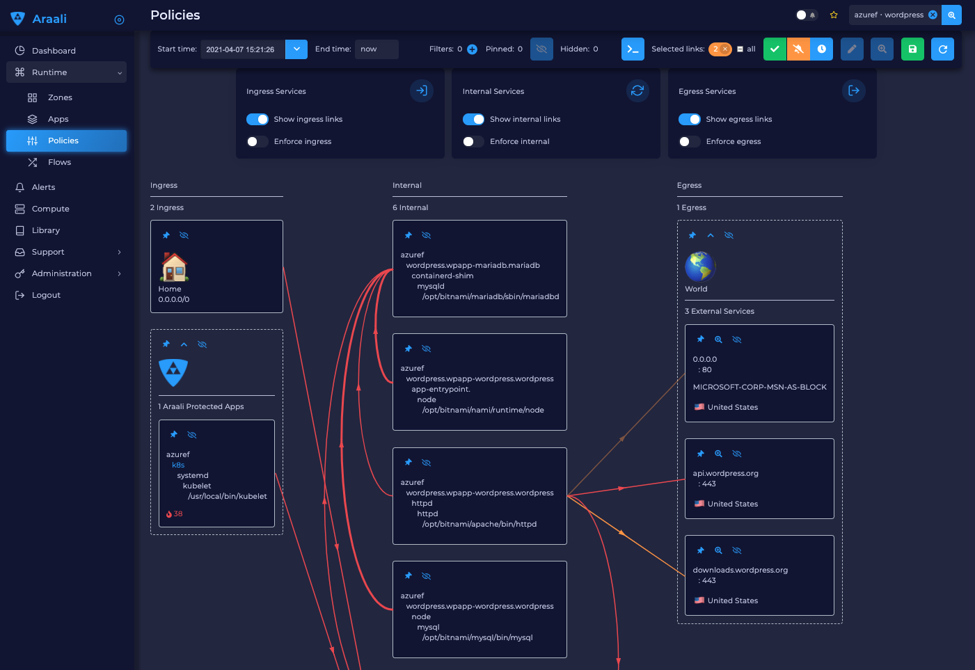
Task: Click the pencil edit button
Action: pos(852,49)
